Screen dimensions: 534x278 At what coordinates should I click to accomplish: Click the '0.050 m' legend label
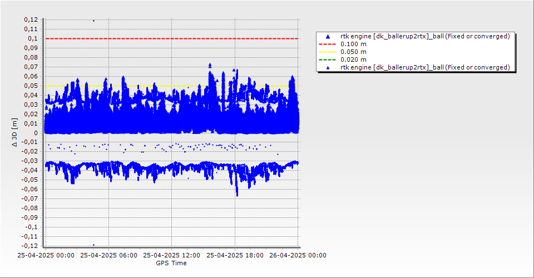[x=354, y=52]
